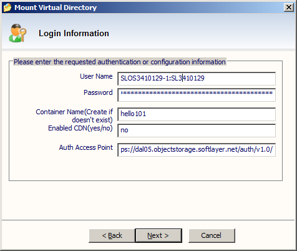Viewport: 297px width, 251px height.
Task: Click the Login Information heading
Action: [74, 33]
